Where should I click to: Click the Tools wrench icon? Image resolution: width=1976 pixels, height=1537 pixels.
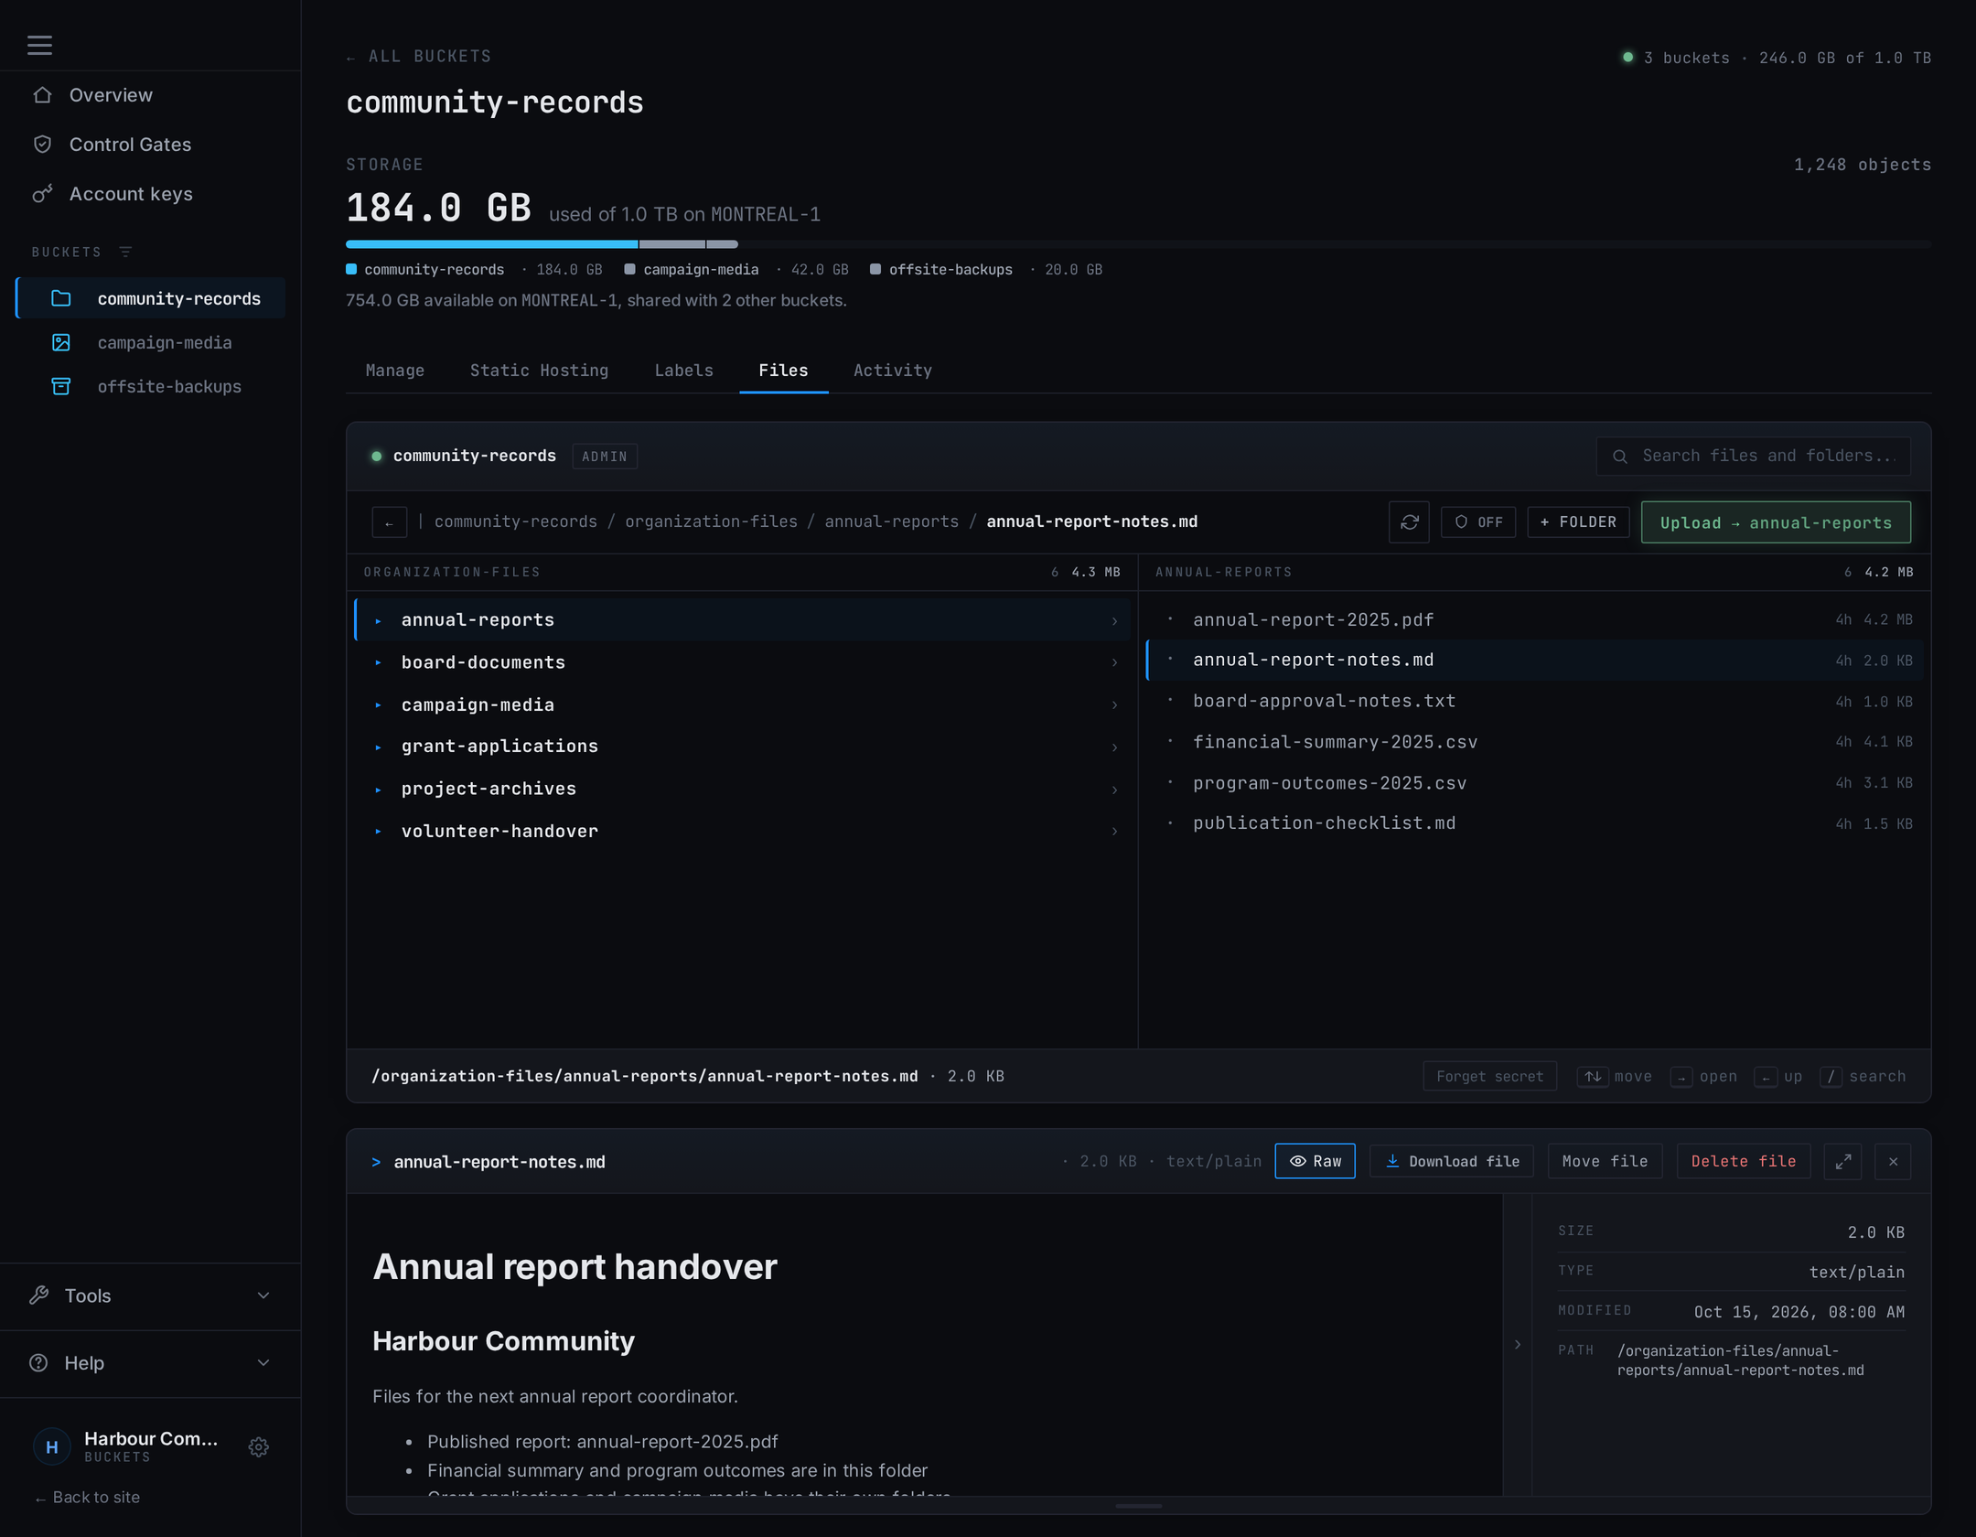coord(38,1295)
